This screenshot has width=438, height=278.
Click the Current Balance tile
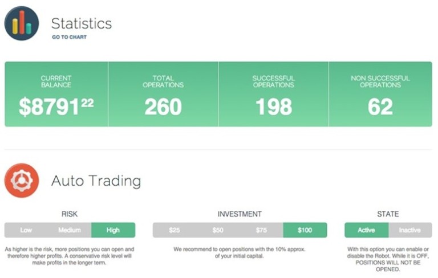56,94
